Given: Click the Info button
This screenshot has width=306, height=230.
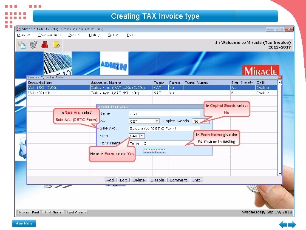Looking at the screenshot, I should [197, 180].
